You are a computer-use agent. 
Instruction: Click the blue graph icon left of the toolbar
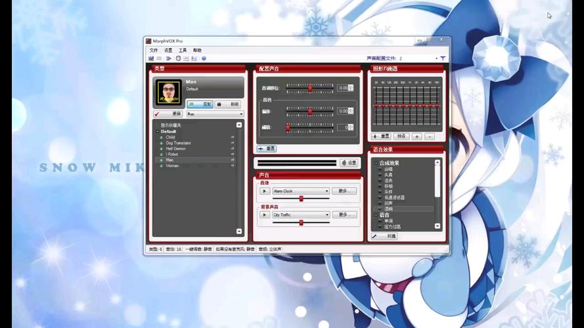click(x=151, y=58)
